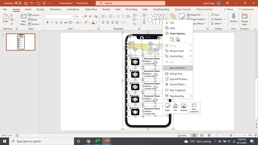Image resolution: width=258 pixels, height=145 pixels.
Task: Expand the Bring to Front submenu arrow
Action: (x=191, y=51)
